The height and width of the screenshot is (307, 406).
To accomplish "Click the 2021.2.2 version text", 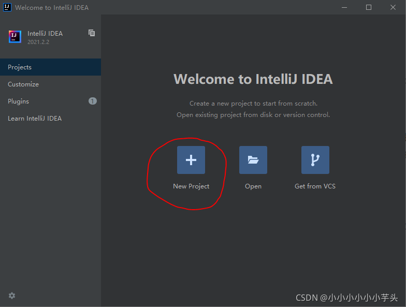I will point(38,42).
